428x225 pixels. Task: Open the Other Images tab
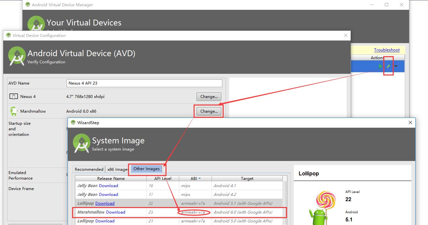point(146,169)
